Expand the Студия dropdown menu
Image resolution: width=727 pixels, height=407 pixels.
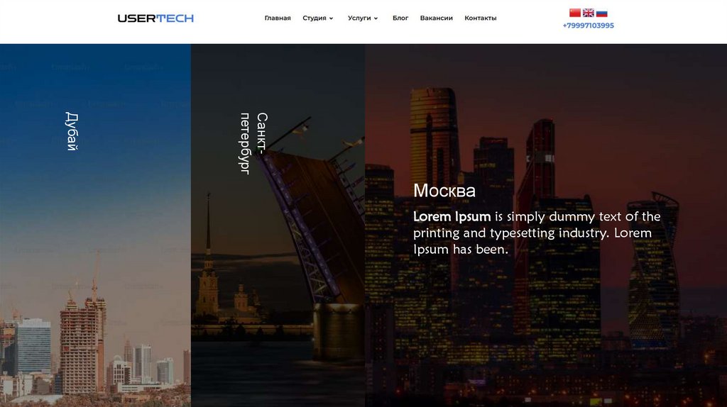click(317, 18)
